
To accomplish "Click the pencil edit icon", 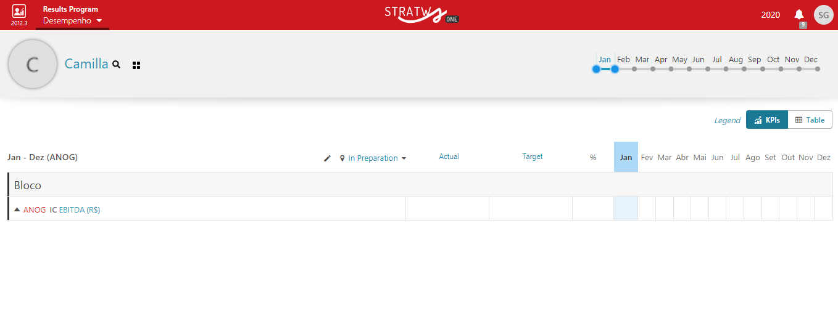I will tap(328, 158).
